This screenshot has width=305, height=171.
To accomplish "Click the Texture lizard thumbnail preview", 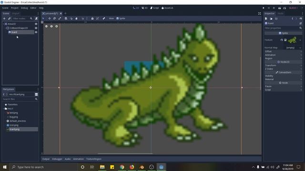I will (x=292, y=40).
